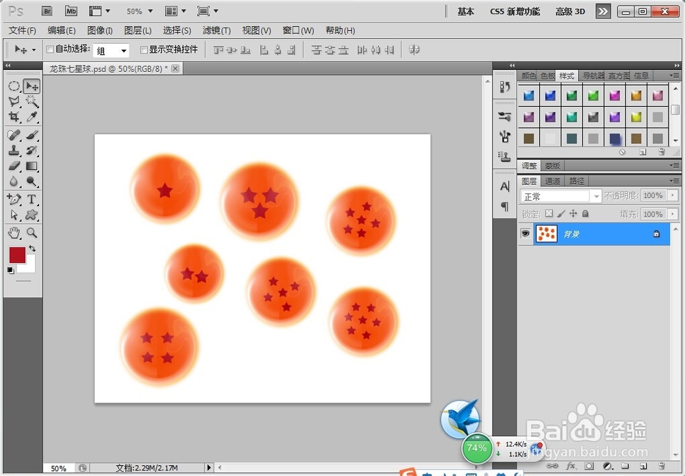Enable the 自动选择 checkbox
The height and width of the screenshot is (476, 685).
50,50
